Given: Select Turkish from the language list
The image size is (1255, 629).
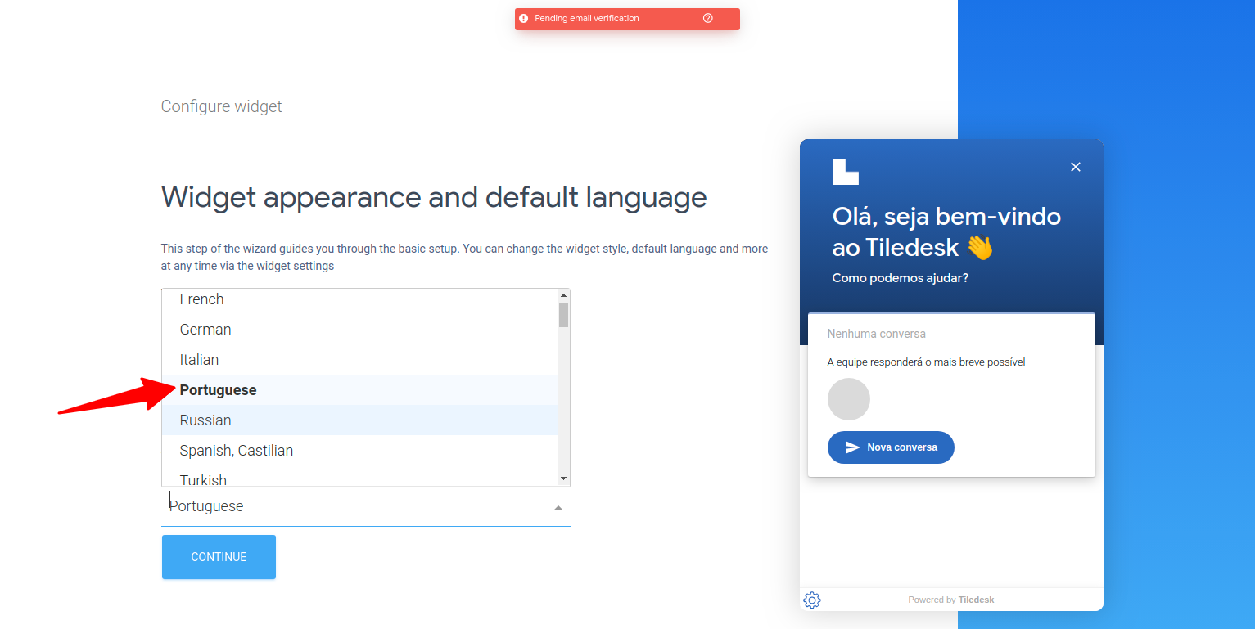Looking at the screenshot, I should (x=359, y=476).
